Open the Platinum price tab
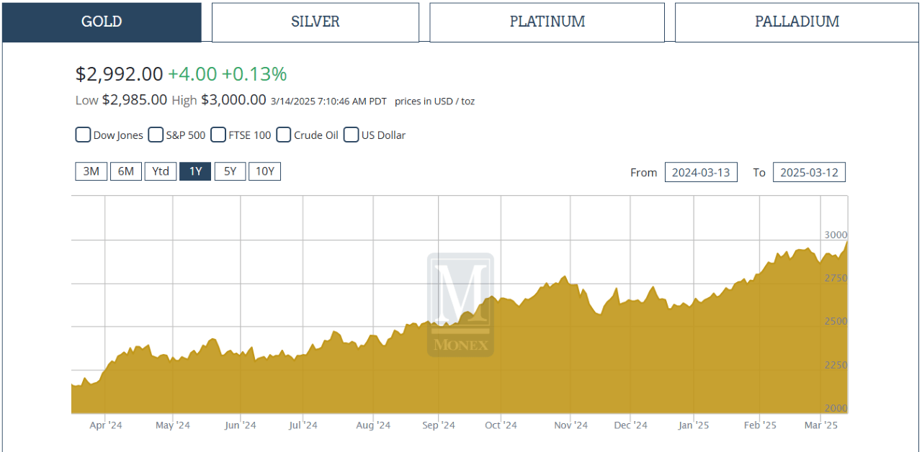922x452 pixels. point(547,22)
